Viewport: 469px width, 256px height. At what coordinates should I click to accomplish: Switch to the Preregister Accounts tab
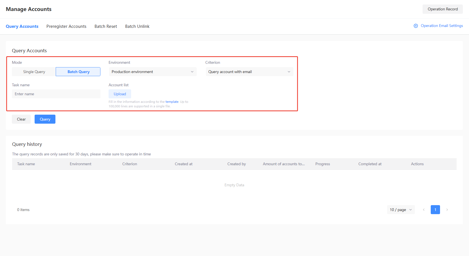(66, 26)
